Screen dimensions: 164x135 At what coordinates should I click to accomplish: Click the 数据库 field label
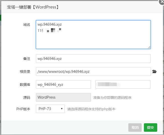25,85
